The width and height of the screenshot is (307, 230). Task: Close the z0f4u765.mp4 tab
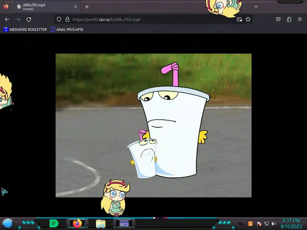pos(76,7)
